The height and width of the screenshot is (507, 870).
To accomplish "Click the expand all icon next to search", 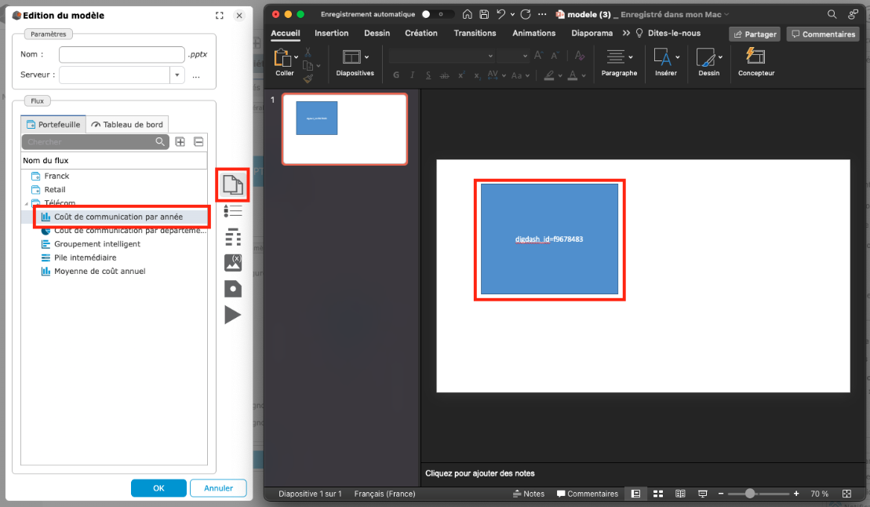I will pyautogui.click(x=180, y=142).
